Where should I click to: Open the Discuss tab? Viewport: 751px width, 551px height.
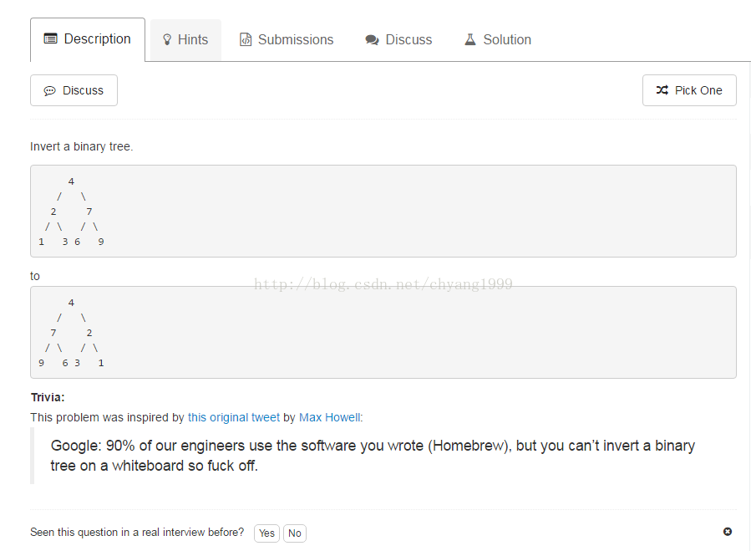pos(399,39)
